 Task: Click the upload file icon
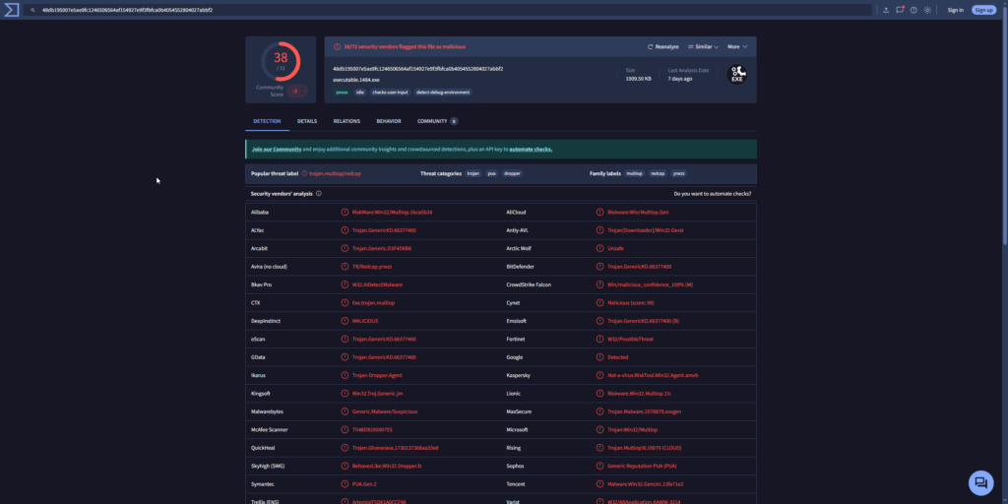click(x=886, y=10)
